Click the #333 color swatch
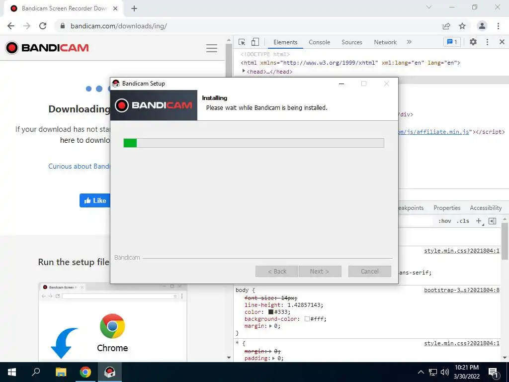The image size is (509, 382). pos(271,312)
